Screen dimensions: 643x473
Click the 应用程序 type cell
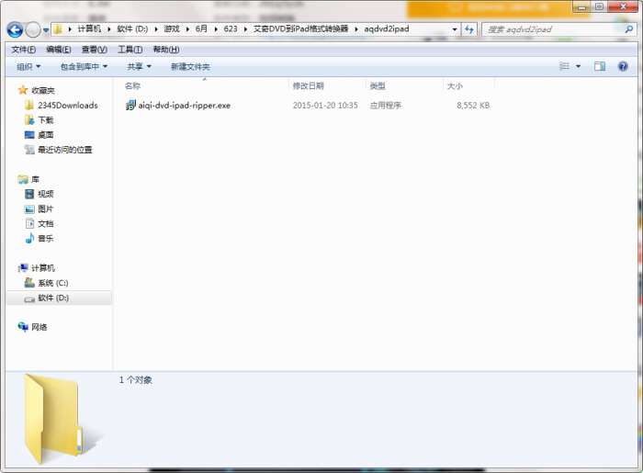pos(386,106)
